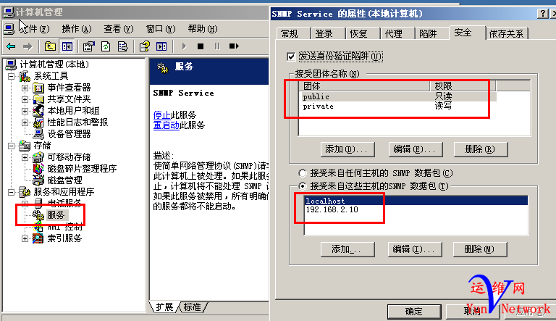Click the 确定 button

tap(414, 312)
